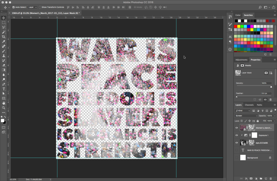The image size is (277, 181).
Task: Click the foreground color swatch
Action: click(x=2, y=120)
